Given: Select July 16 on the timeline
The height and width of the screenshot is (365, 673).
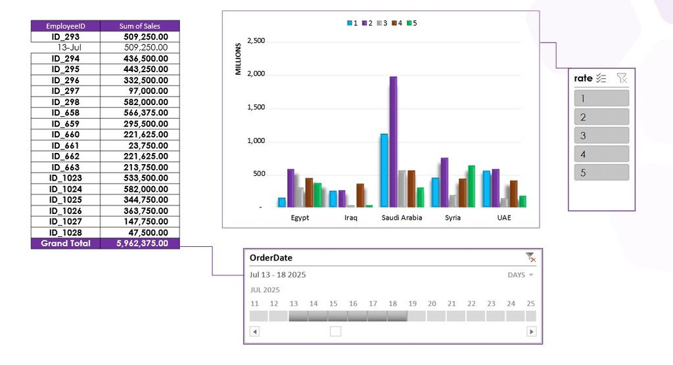Looking at the screenshot, I should click(357, 316).
